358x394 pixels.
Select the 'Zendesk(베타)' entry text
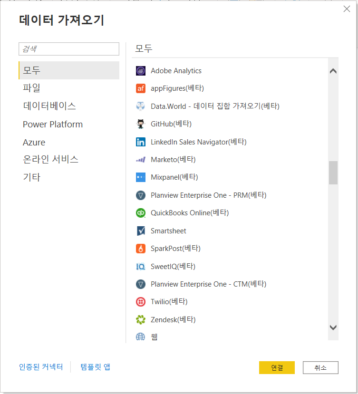[173, 320]
